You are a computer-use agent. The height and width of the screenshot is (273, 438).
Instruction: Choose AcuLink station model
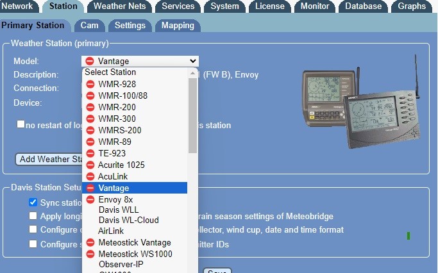135,176
